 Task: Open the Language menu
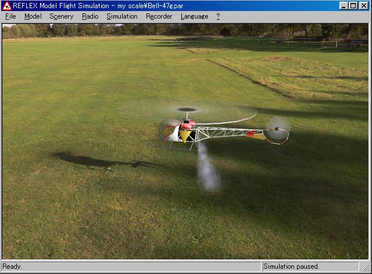coord(194,16)
